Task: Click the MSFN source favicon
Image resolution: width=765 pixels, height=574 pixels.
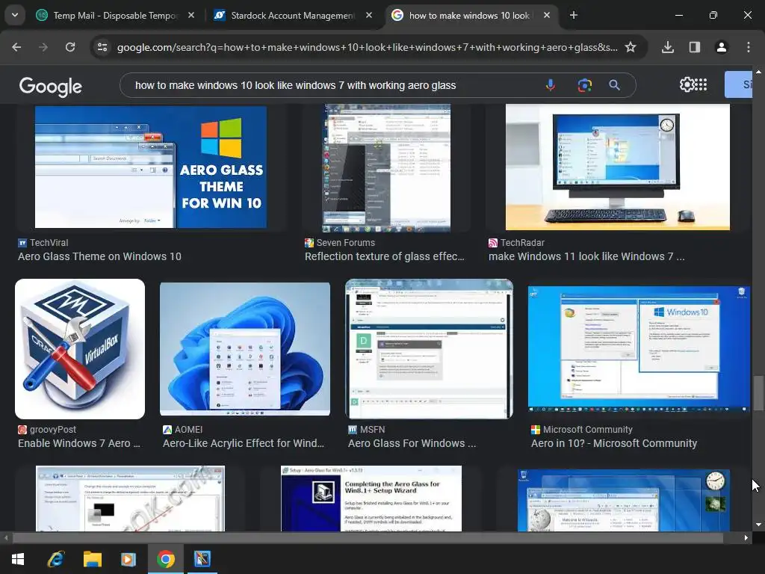Action: pos(353,430)
